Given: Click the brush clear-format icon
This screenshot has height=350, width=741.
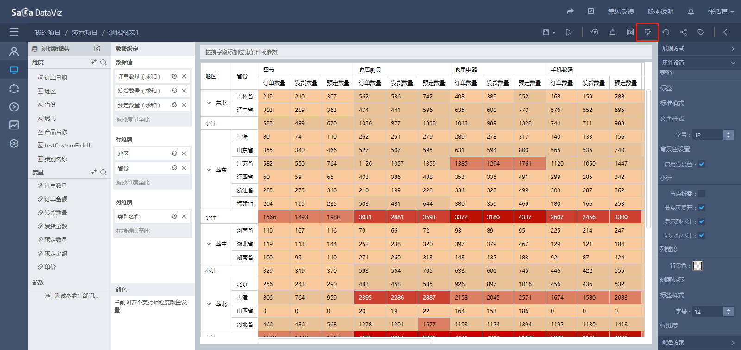Looking at the screenshot, I should 613,32.
